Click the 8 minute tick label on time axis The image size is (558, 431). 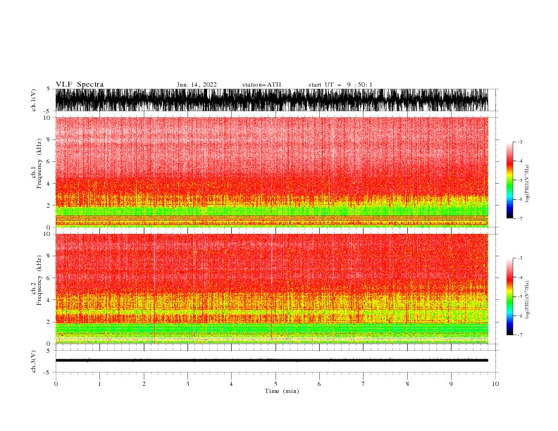[407, 384]
